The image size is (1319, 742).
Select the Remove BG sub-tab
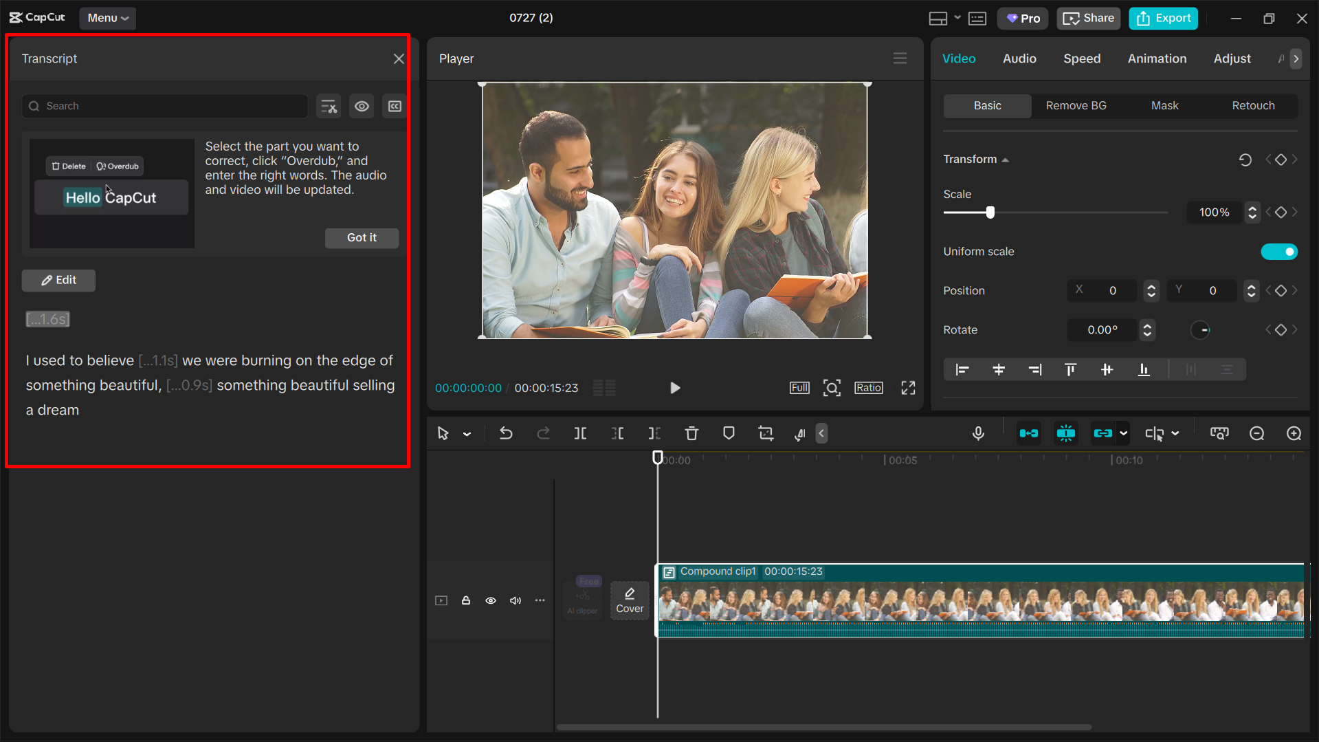pyautogui.click(x=1076, y=106)
